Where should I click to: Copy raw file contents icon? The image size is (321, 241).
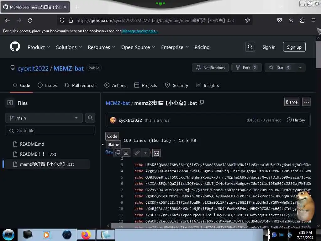[x=118, y=153]
